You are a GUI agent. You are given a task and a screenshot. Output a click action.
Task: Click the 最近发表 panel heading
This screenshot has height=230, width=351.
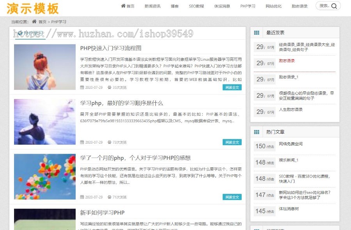point(275,33)
